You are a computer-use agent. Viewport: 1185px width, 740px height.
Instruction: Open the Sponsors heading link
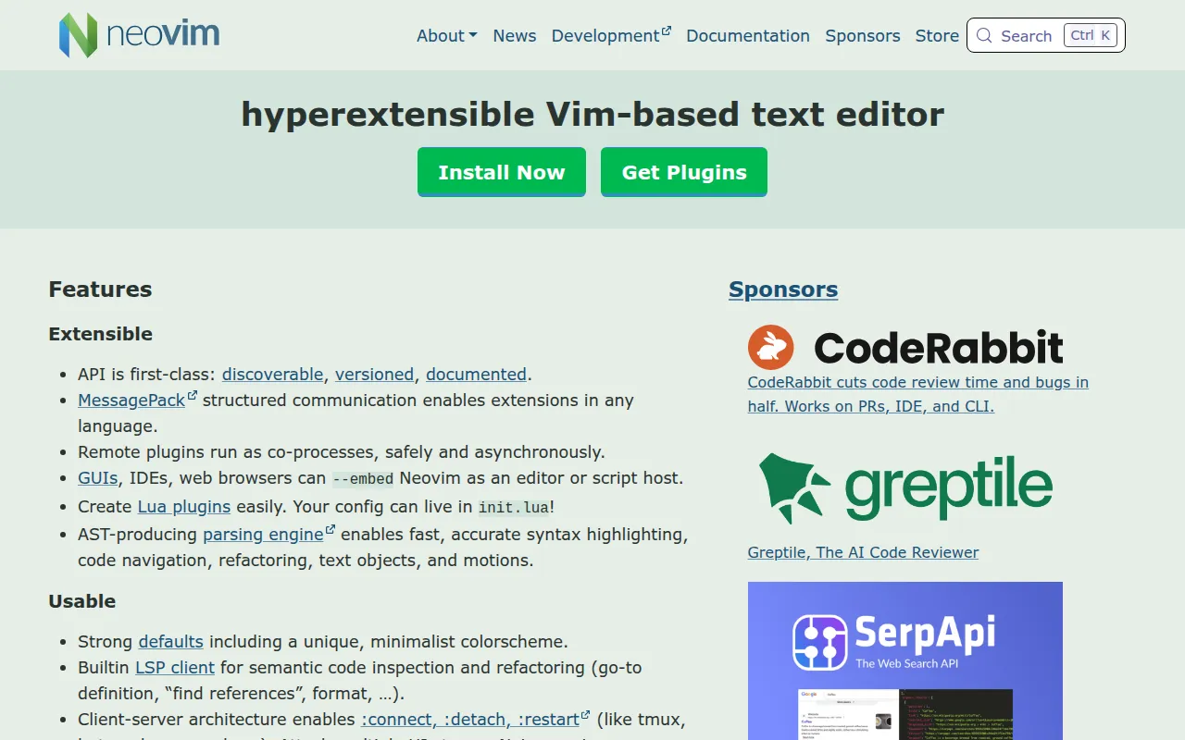pyautogui.click(x=783, y=290)
